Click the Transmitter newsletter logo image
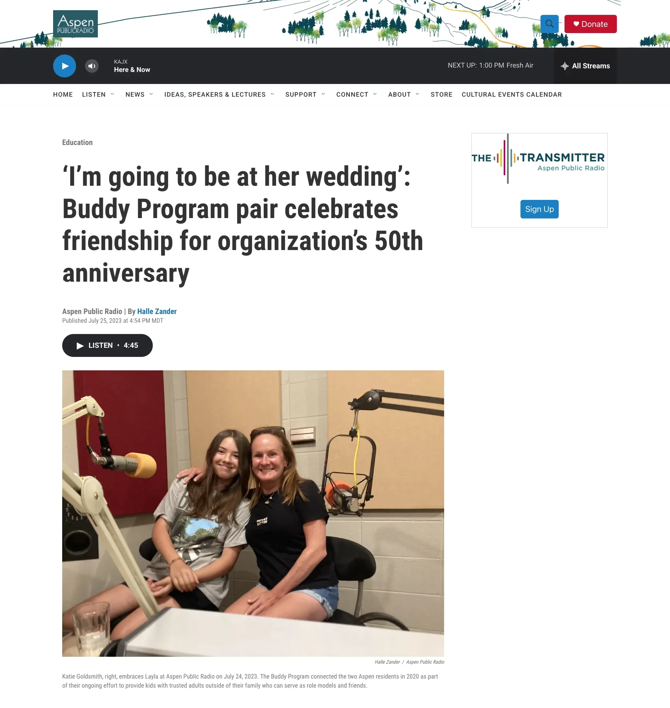 coord(538,159)
